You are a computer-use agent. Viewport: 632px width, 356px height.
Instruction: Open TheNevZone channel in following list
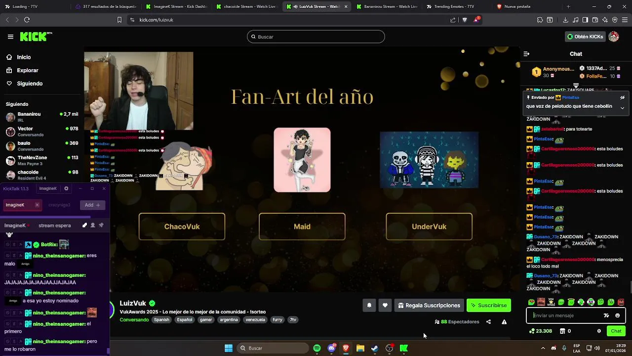pyautogui.click(x=42, y=160)
